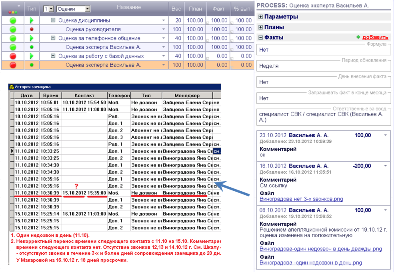This screenshot has width=396, height=272.
Task: Click the Запрашивать факт в конце месяца field
Action: tap(324, 98)
